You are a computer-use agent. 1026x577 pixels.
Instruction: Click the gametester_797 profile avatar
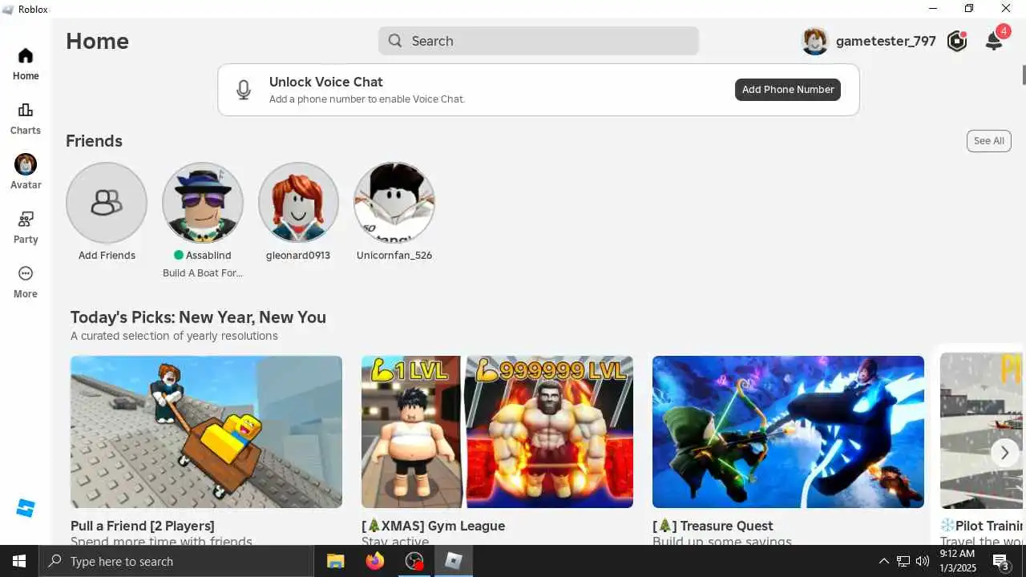[814, 41]
